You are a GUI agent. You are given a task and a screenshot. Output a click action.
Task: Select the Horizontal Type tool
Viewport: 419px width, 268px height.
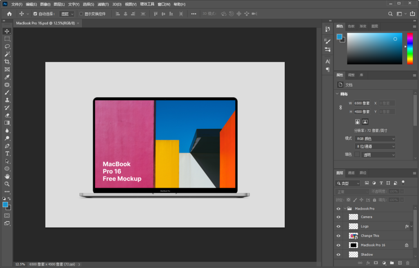coord(7,154)
